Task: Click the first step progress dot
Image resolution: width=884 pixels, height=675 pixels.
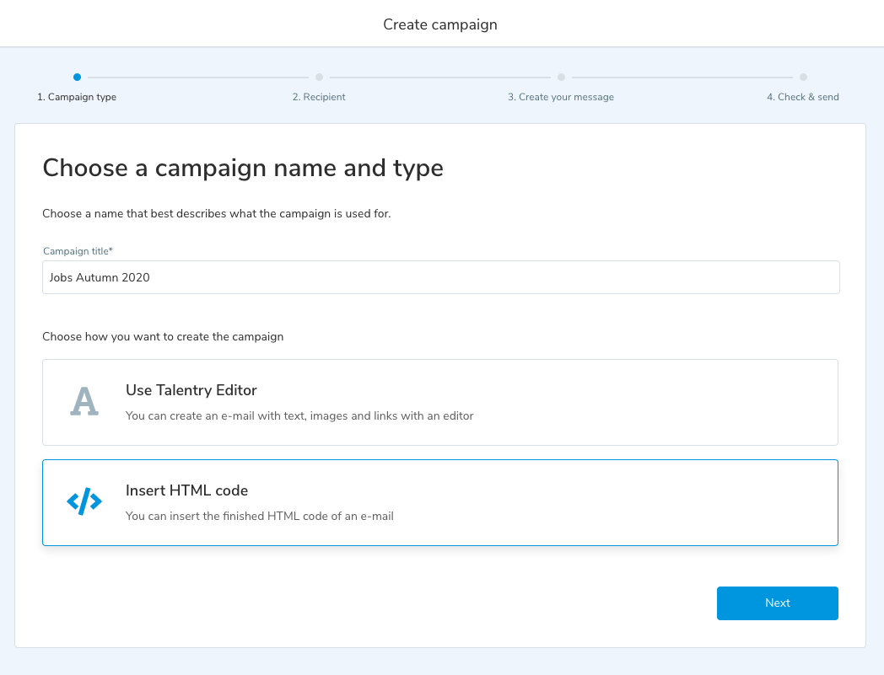Action: 77,77
